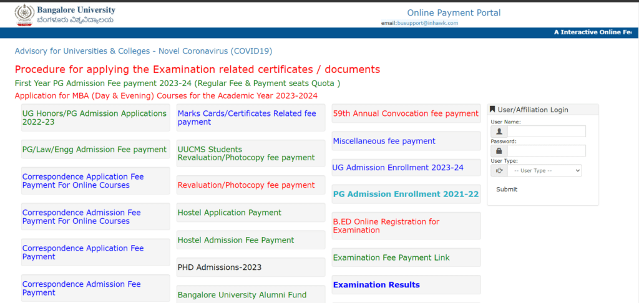Click the pointing hand icon beside User Type
The width and height of the screenshot is (639, 303).
[499, 171]
